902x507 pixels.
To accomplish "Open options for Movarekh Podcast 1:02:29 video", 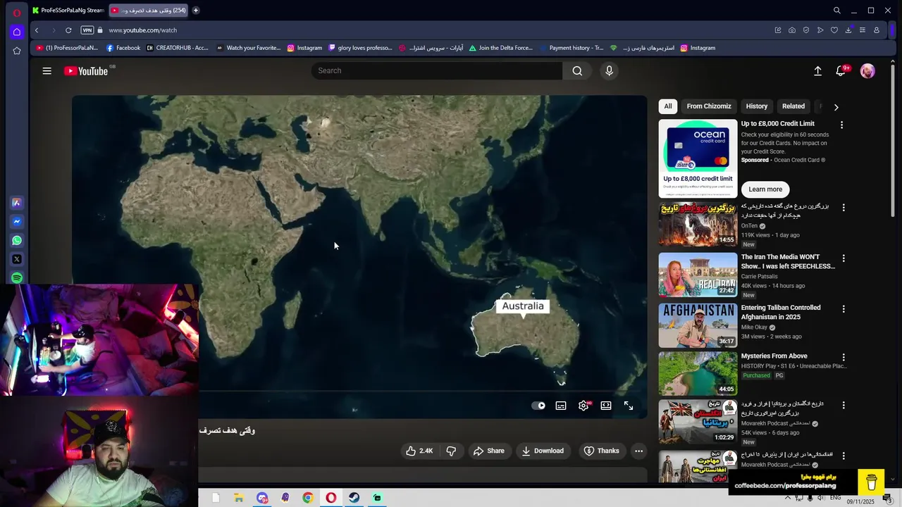I will point(844,405).
